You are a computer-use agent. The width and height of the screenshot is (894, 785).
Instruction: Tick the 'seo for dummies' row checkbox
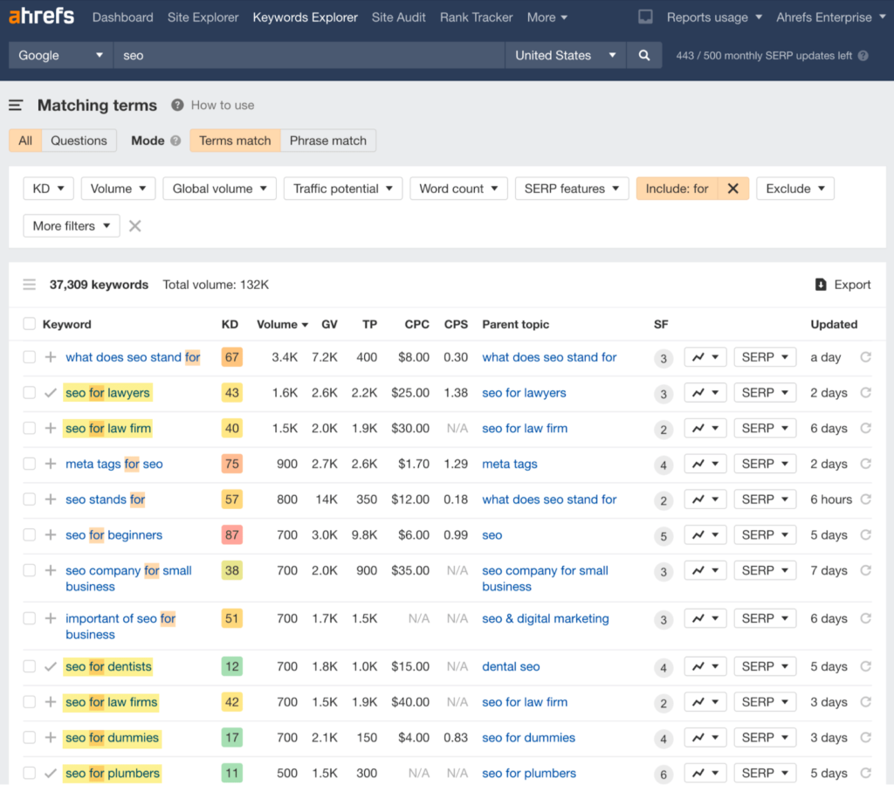pos(30,738)
